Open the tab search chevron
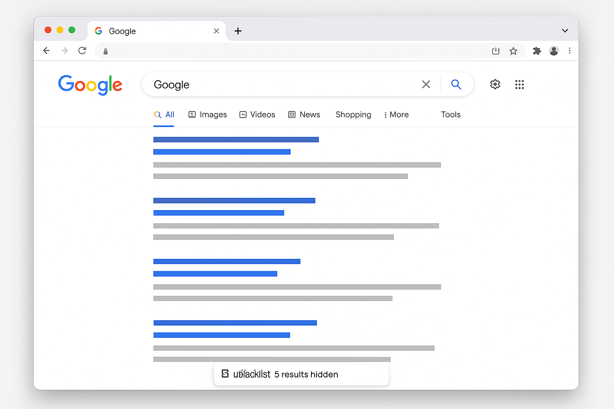 (565, 30)
